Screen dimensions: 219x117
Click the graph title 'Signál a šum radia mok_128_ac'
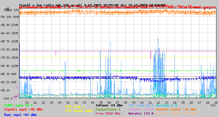[47, 5]
